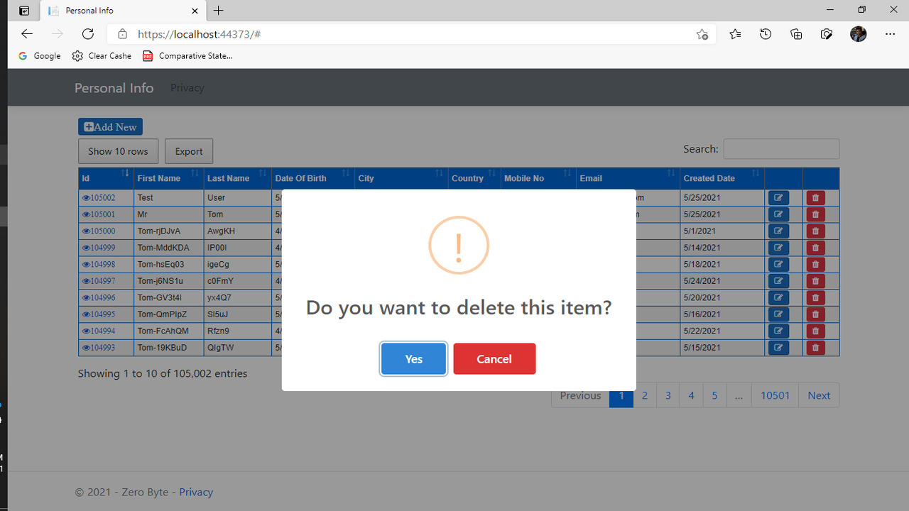Click the edit icon for record 105002
Viewport: 909px width, 511px height.
[x=778, y=197]
